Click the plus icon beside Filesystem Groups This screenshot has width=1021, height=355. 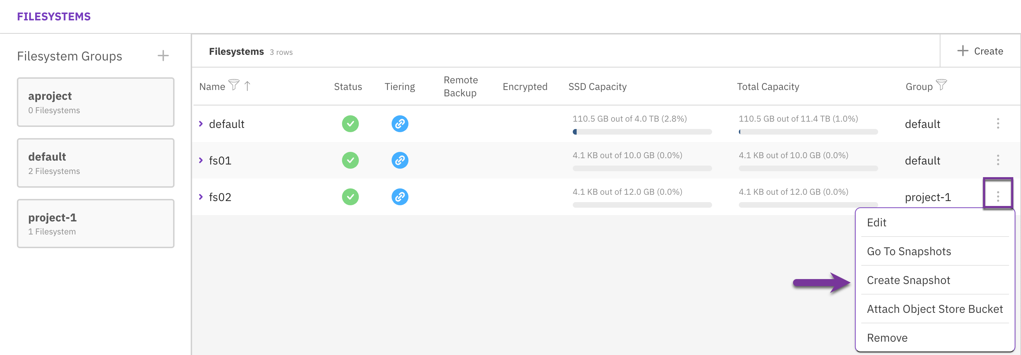coord(163,56)
